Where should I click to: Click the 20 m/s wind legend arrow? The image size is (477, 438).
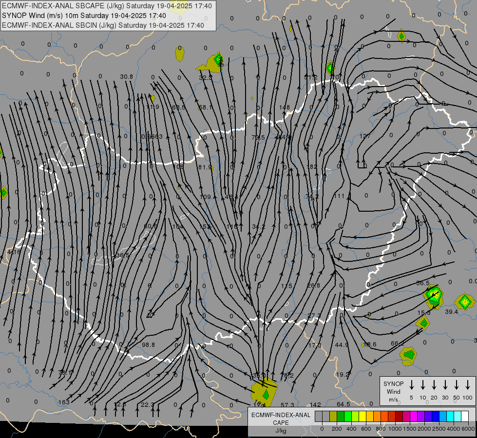coord(434,385)
